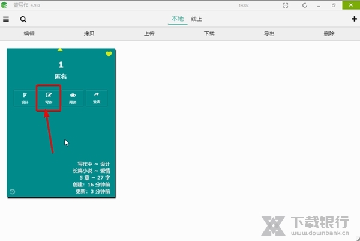Click 发表 (publish) share arrow icon
The width and height of the screenshot is (360, 241).
coord(97,98)
